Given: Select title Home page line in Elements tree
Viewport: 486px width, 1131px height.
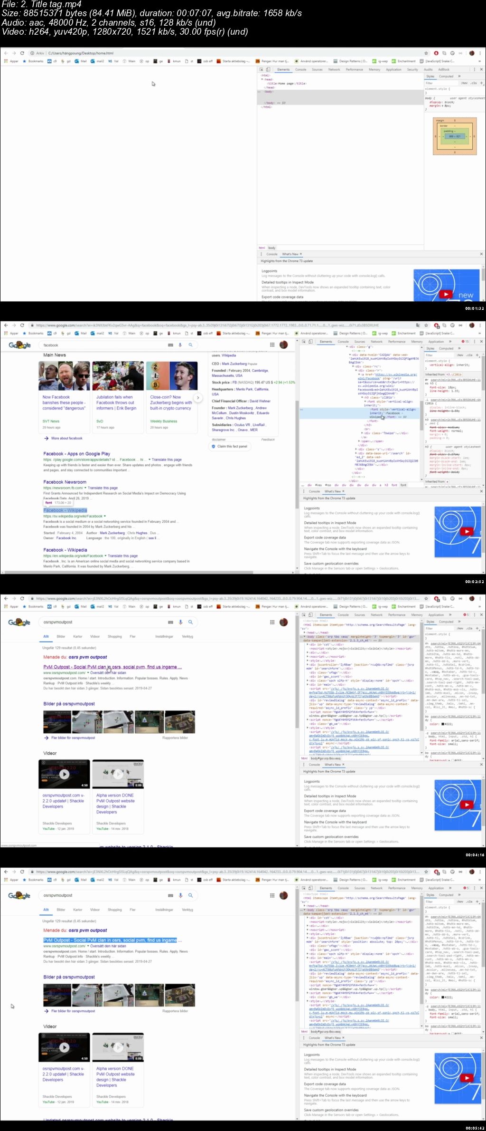Looking at the screenshot, I should [287, 83].
